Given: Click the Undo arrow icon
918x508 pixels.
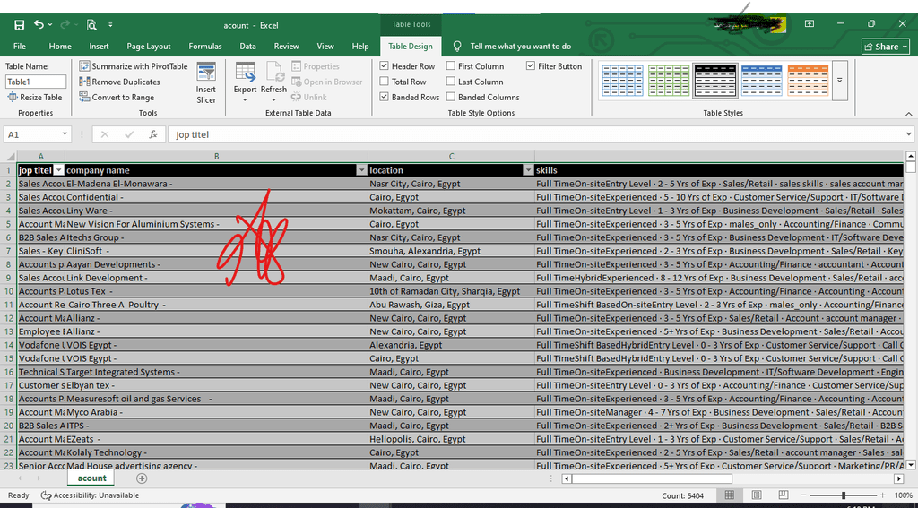Looking at the screenshot, I should tap(39, 24).
